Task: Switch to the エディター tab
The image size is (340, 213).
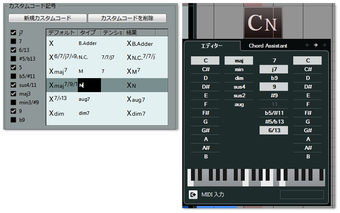Action: point(212,46)
